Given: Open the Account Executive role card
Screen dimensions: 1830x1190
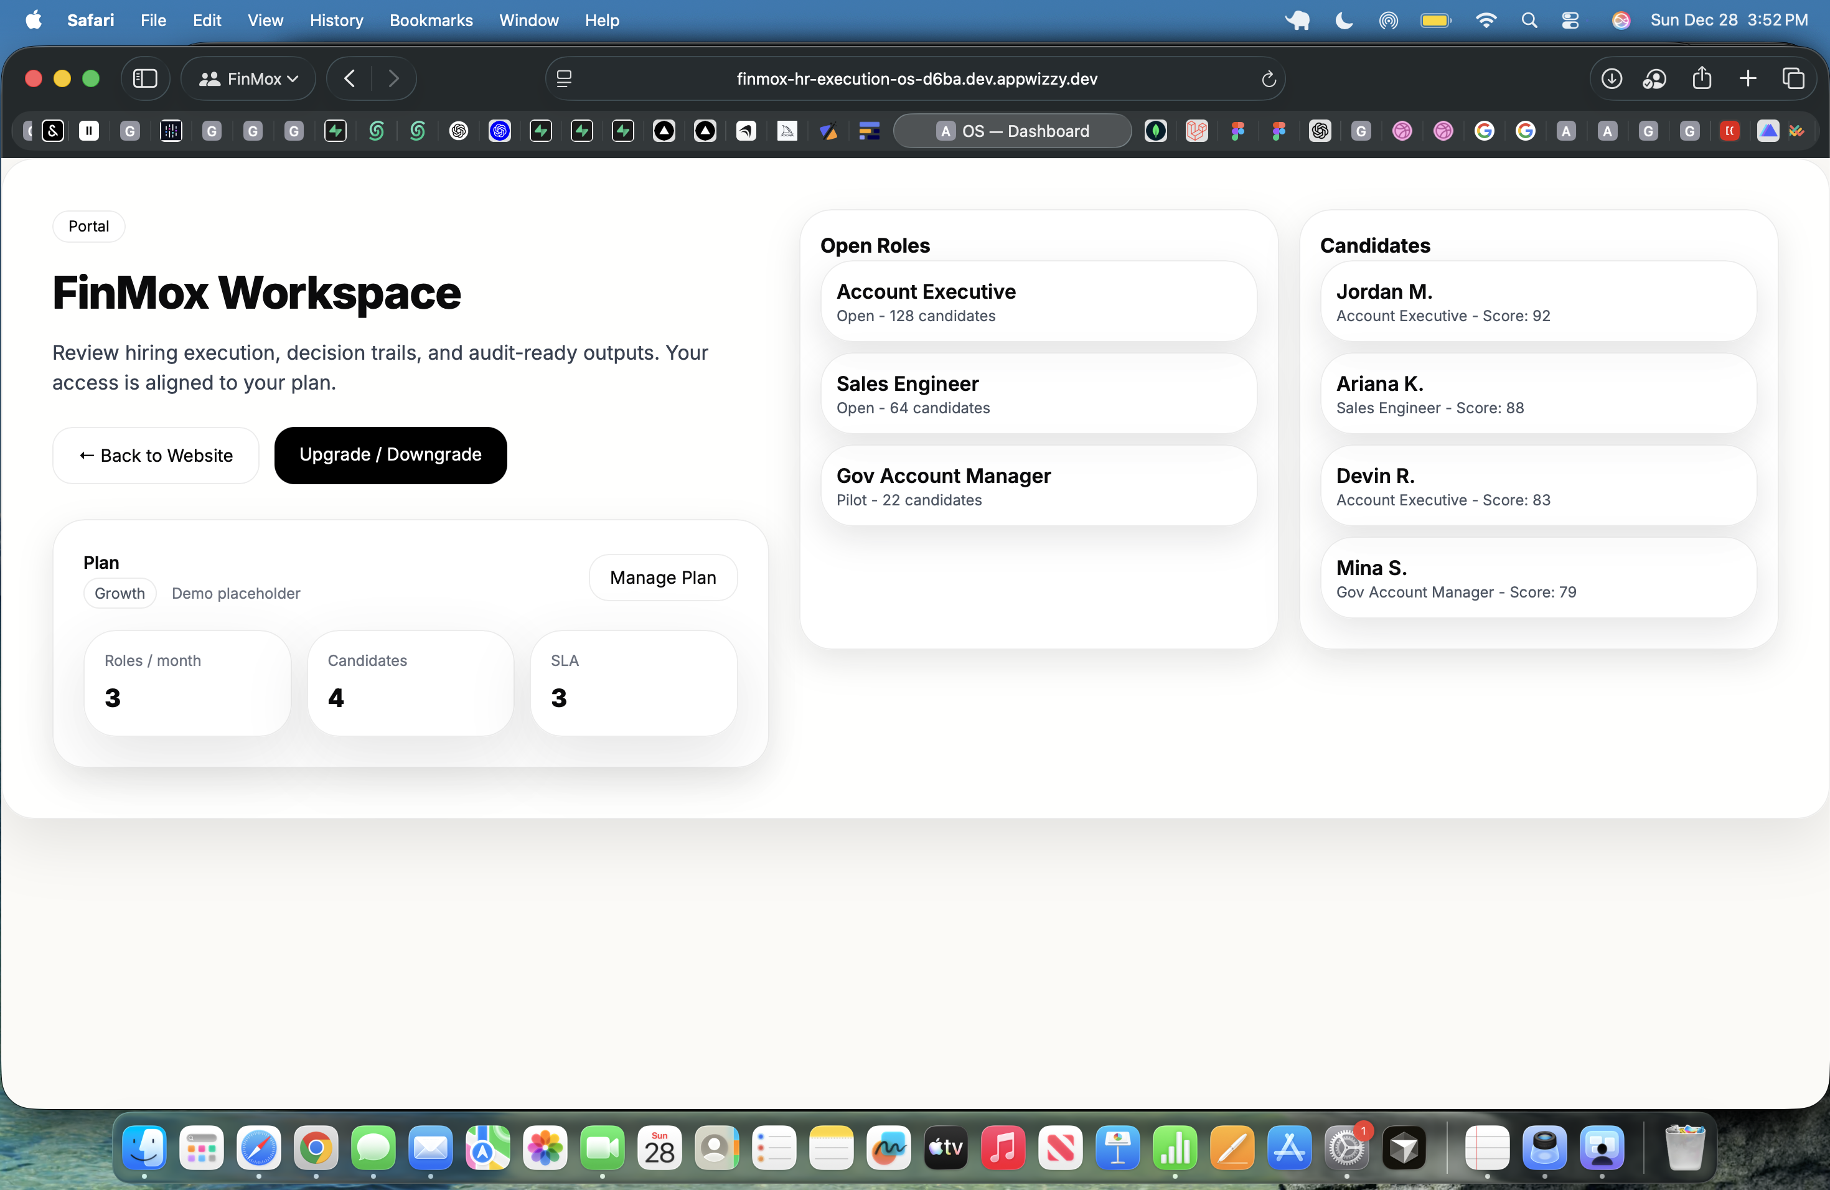Looking at the screenshot, I should tap(1038, 301).
